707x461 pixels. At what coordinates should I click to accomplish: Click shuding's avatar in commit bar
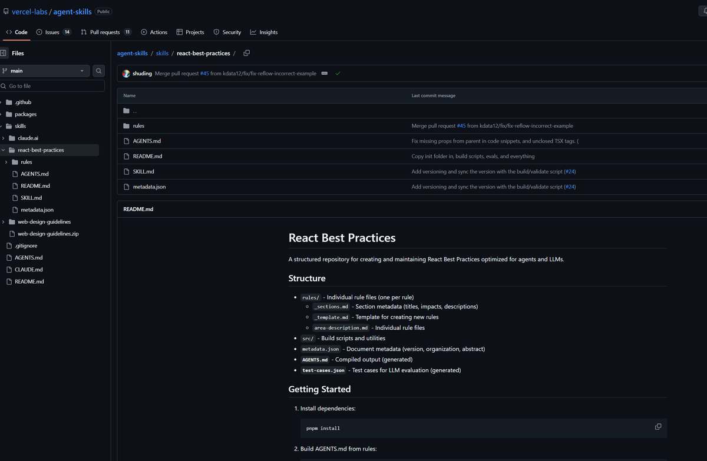[126, 74]
